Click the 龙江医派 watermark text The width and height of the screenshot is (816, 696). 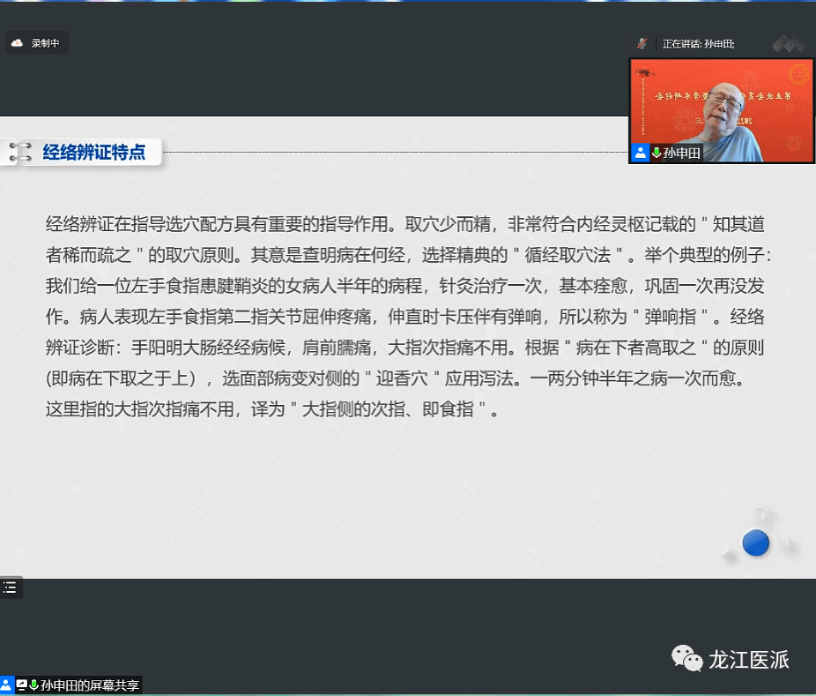tap(748, 659)
